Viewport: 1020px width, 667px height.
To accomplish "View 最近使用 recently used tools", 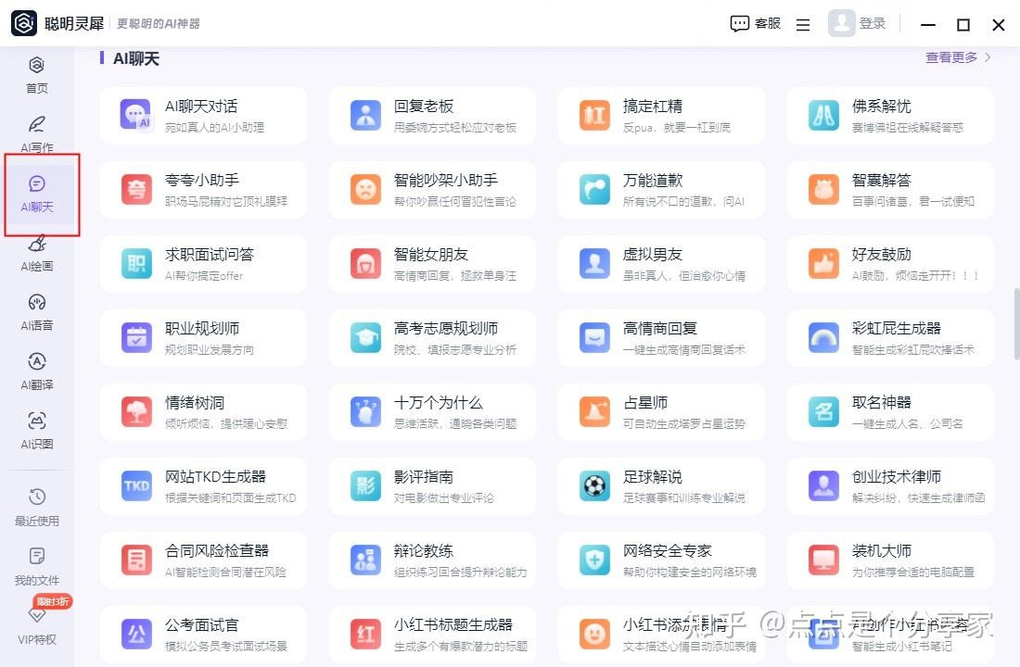I will pyautogui.click(x=35, y=510).
